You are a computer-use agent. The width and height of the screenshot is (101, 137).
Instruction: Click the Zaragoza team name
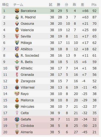pos(28,81)
